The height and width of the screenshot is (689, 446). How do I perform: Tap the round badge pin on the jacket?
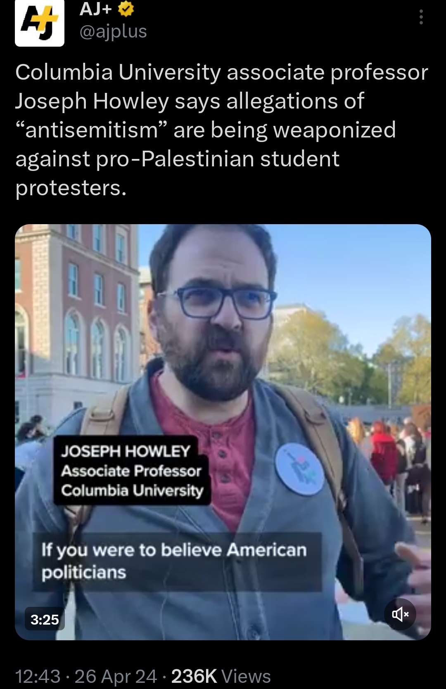point(300,469)
